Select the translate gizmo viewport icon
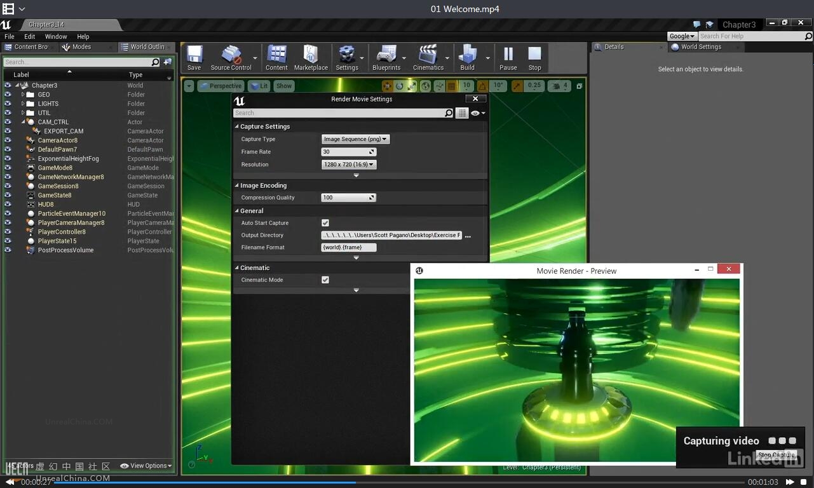 click(386, 86)
